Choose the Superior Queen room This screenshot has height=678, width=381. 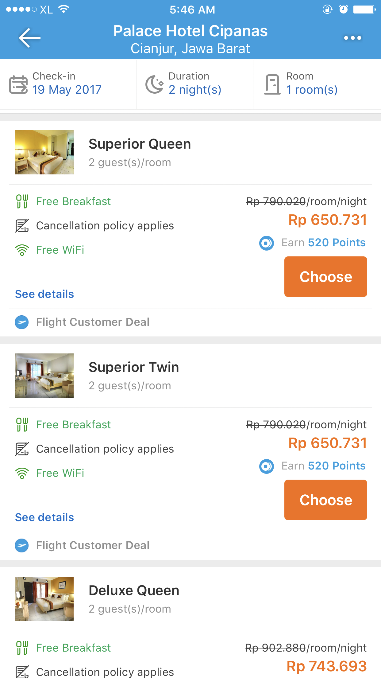[x=325, y=277]
